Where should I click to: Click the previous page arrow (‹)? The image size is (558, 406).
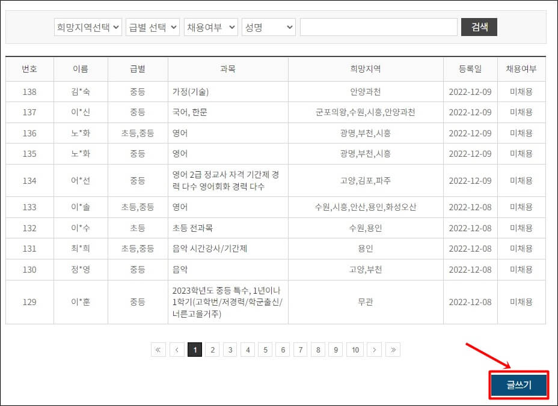(x=176, y=349)
